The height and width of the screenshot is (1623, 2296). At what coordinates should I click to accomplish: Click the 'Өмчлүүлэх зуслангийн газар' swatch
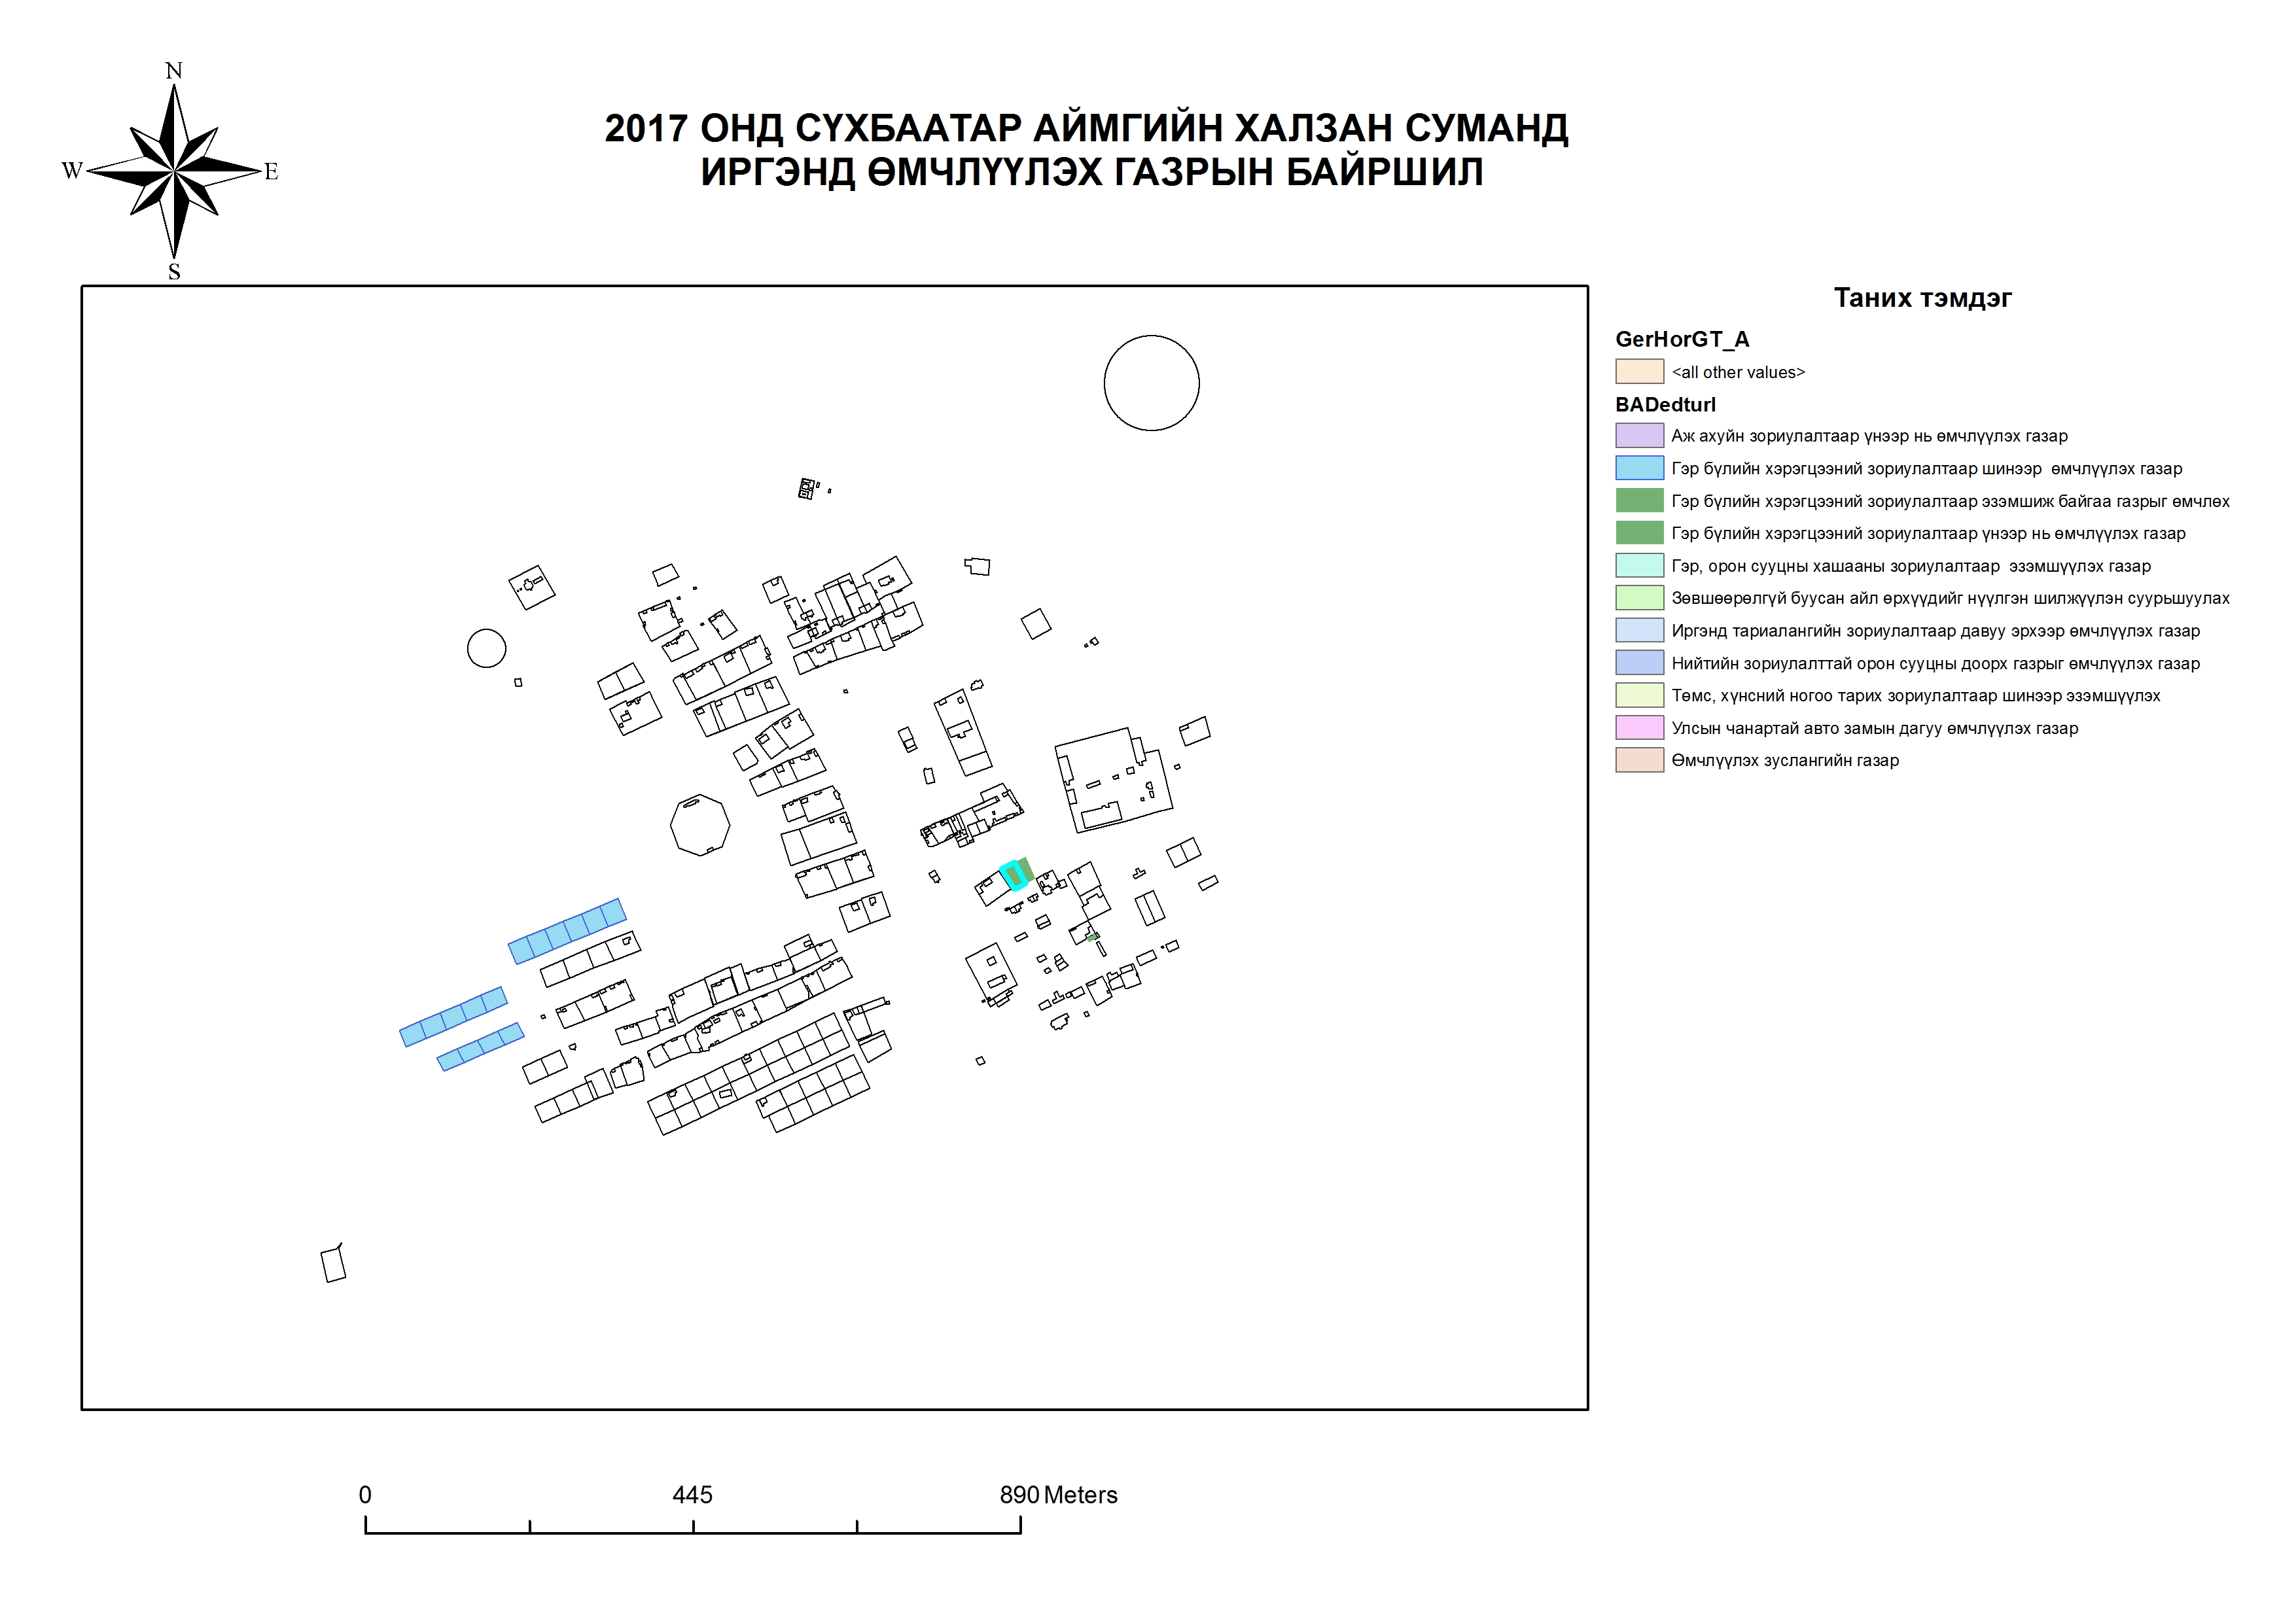(x=1639, y=760)
